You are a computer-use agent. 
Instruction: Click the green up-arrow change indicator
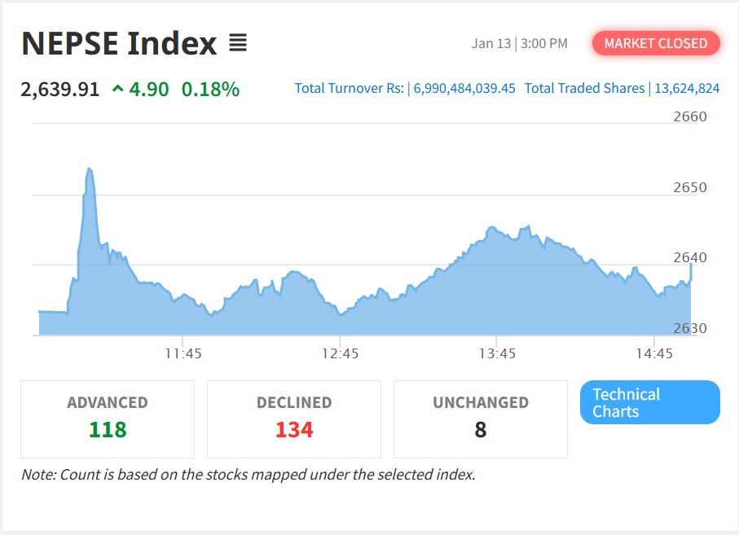118,89
